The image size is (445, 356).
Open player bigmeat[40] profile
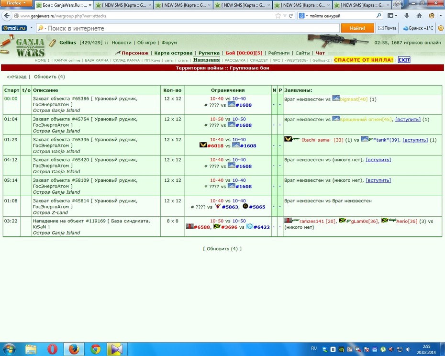coord(354,100)
